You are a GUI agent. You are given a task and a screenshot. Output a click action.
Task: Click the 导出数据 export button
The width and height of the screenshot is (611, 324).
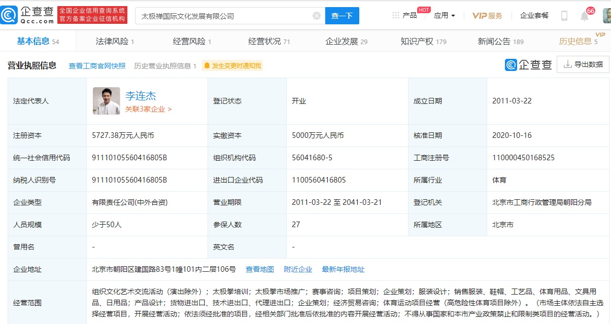click(x=583, y=64)
